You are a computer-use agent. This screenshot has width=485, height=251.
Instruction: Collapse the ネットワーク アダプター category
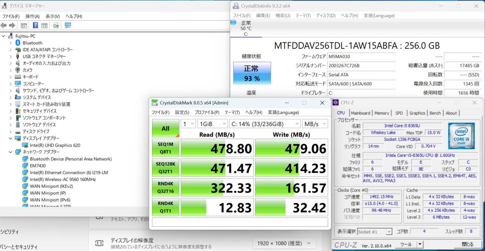(x=11, y=152)
